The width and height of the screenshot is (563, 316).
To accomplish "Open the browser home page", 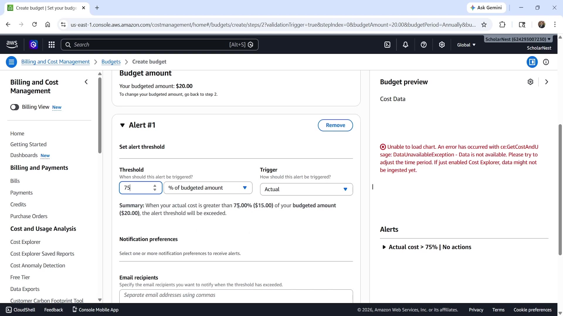I will click(48, 25).
